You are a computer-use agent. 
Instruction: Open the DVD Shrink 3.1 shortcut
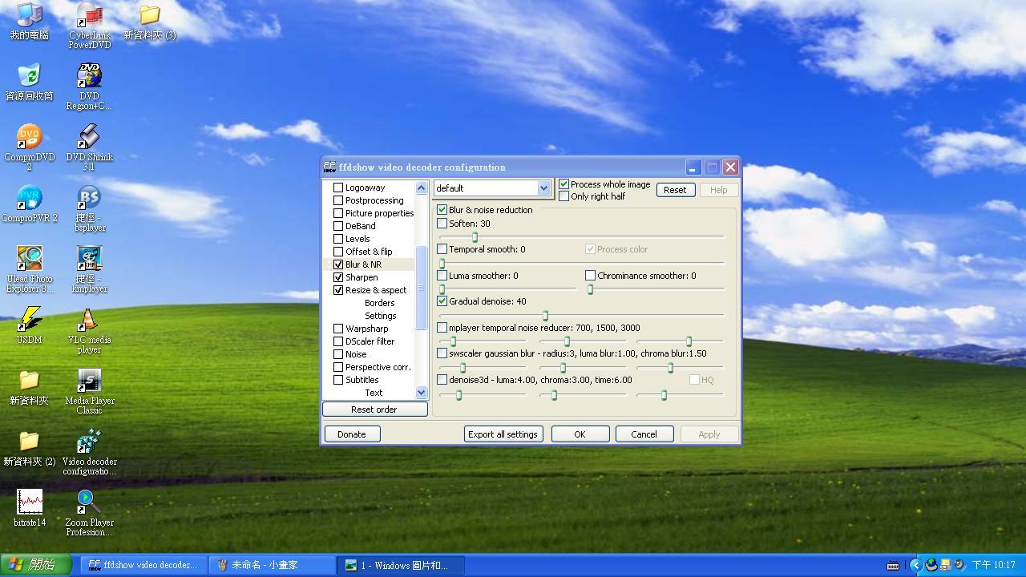89,138
